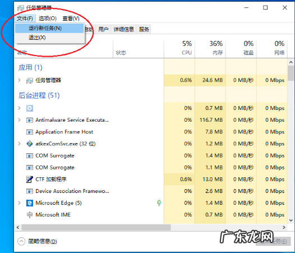Open the 文件(F) menu
The height and width of the screenshot is (253, 295).
click(x=25, y=19)
